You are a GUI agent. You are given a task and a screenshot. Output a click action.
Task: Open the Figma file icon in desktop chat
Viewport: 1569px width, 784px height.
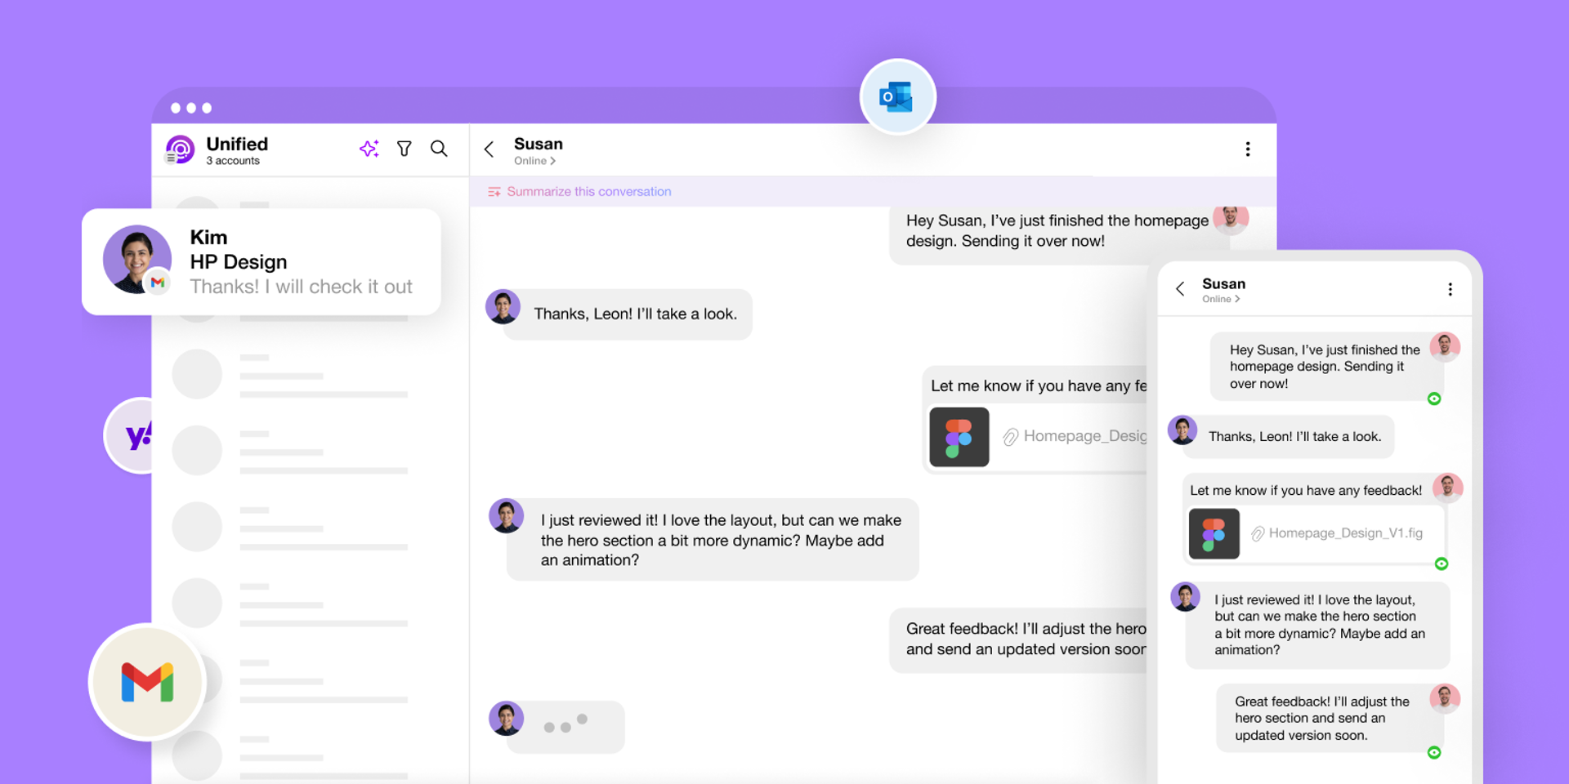point(959,437)
